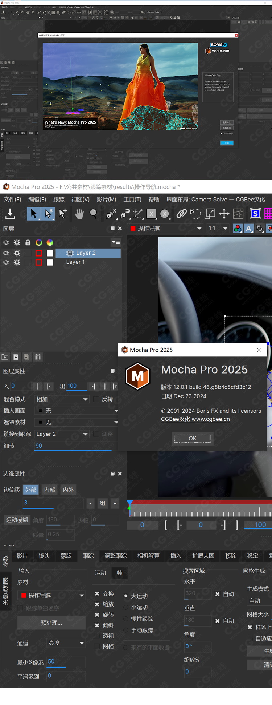This screenshot has height=705, width=272.
Task: Open the layer panel options menu icon
Action: tap(116, 242)
